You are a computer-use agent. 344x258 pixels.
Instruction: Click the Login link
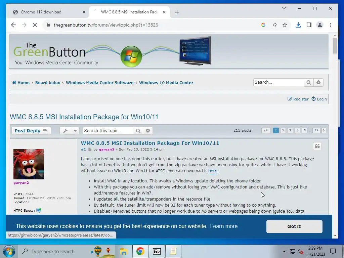click(x=319, y=99)
